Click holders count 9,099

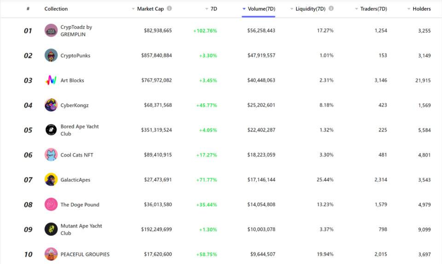point(424,229)
